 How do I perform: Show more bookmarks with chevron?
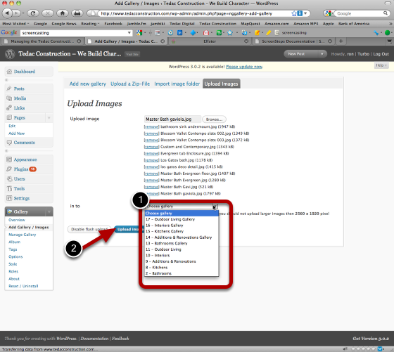pyautogui.click(x=390, y=24)
